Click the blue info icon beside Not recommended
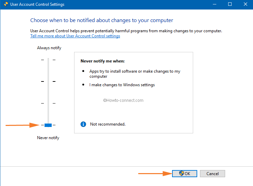This screenshot has height=186, width=253. point(83,124)
